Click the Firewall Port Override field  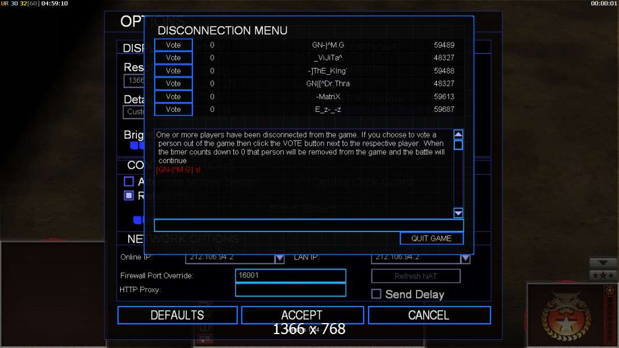point(290,275)
